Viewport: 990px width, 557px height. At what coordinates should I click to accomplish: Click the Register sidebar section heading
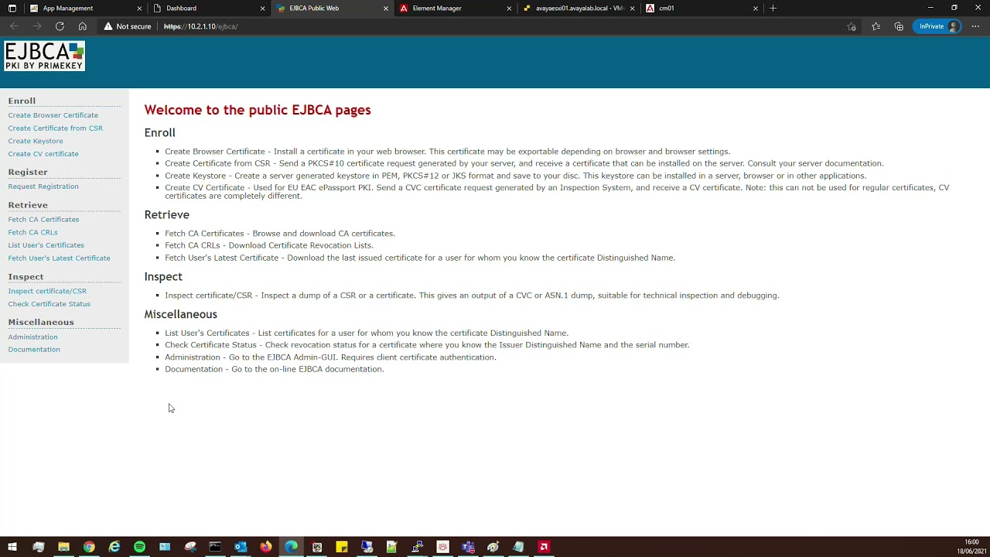point(28,172)
